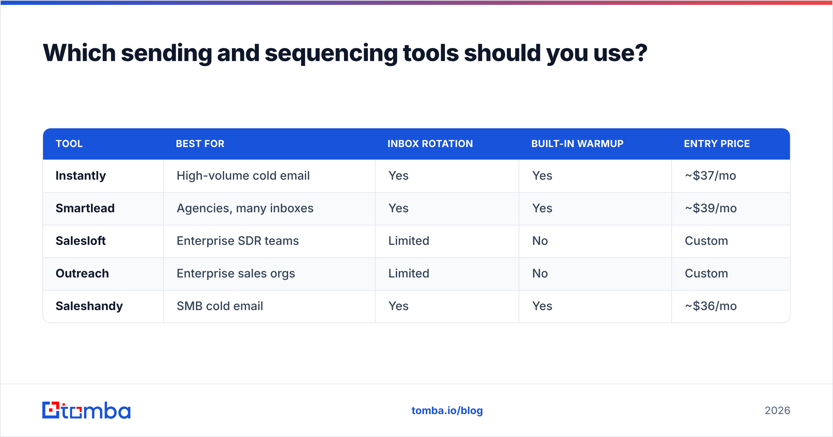Click the slide title about sending and sequencing tools
Screen dimensions: 833x437
click(345, 53)
